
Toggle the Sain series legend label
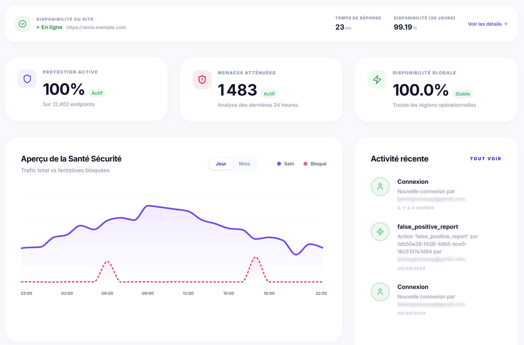pyautogui.click(x=289, y=164)
